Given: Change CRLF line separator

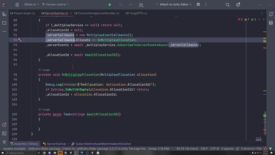Looking at the screenshot, I should [x=204, y=149].
